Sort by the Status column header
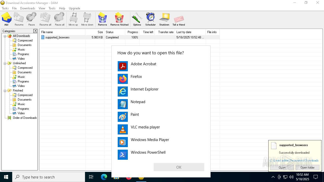Image resolution: width=324 pixels, height=182 pixels. (115, 32)
